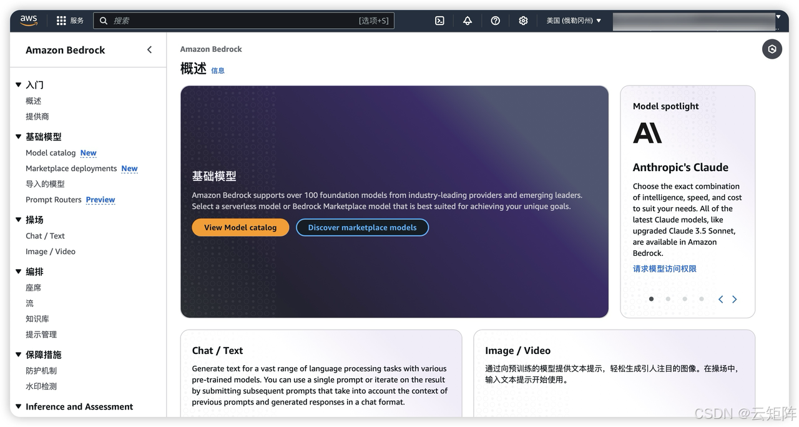
Task: Collapse the 编排 section triangle
Action: pos(19,271)
